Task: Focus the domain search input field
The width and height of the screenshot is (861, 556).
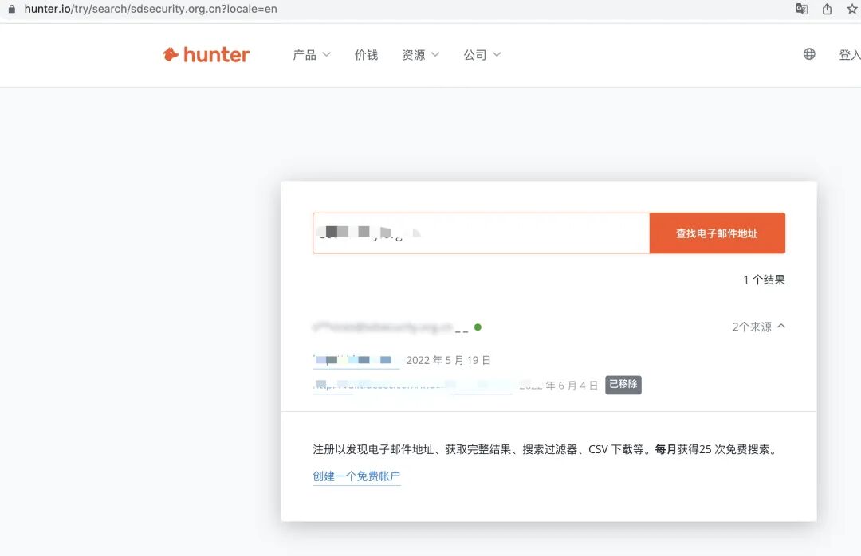Action: coord(481,233)
